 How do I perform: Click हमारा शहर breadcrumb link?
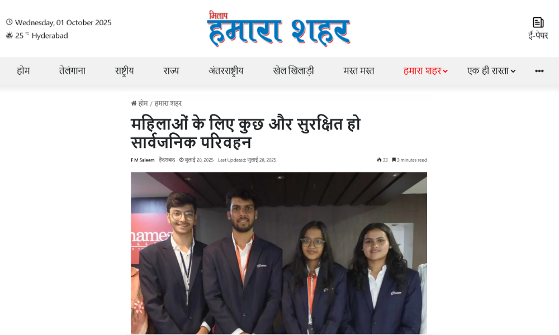point(168,103)
